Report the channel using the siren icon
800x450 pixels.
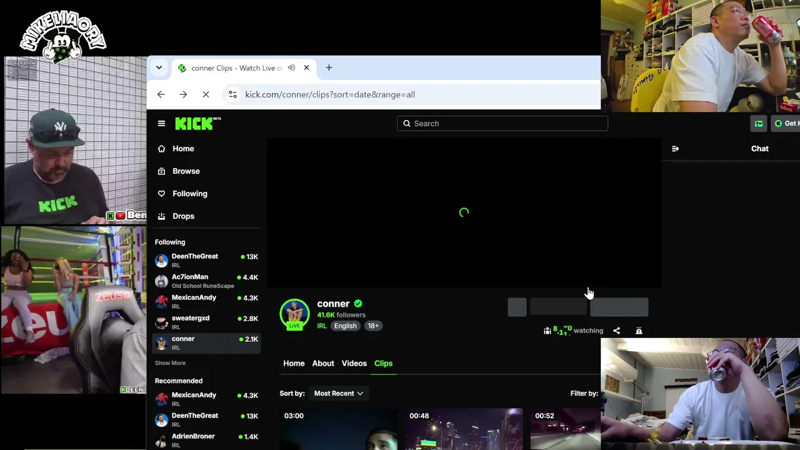639,331
